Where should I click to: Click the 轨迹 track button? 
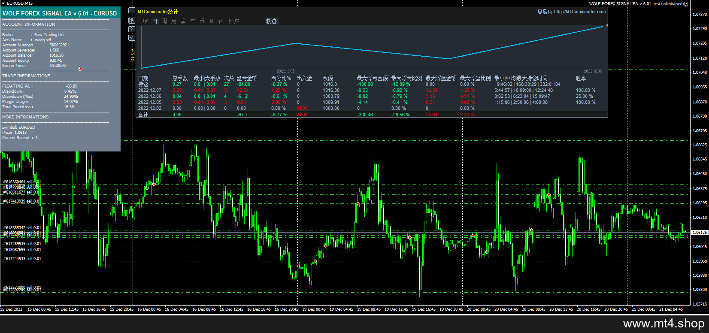coord(272,21)
